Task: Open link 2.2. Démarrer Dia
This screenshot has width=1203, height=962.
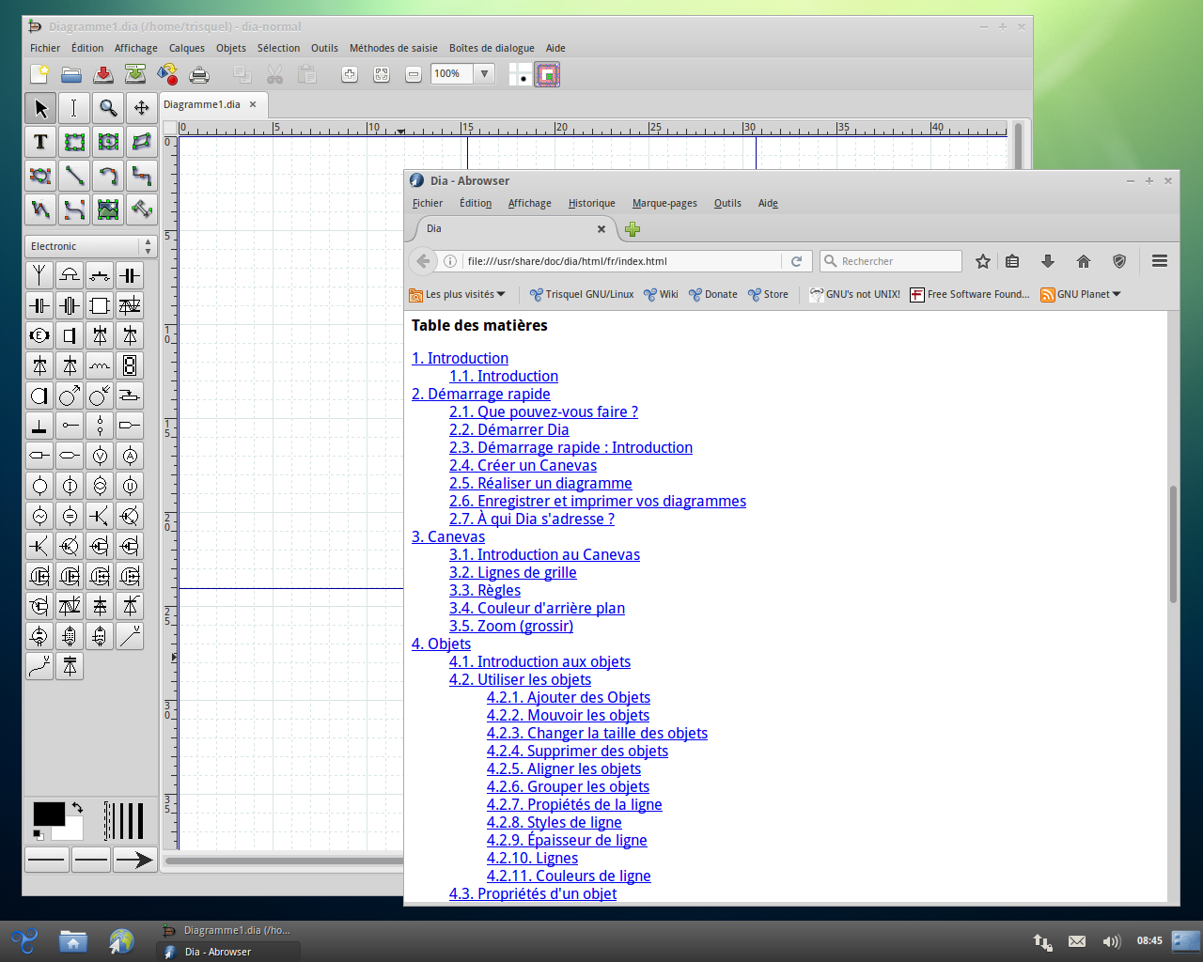Action: pos(508,429)
